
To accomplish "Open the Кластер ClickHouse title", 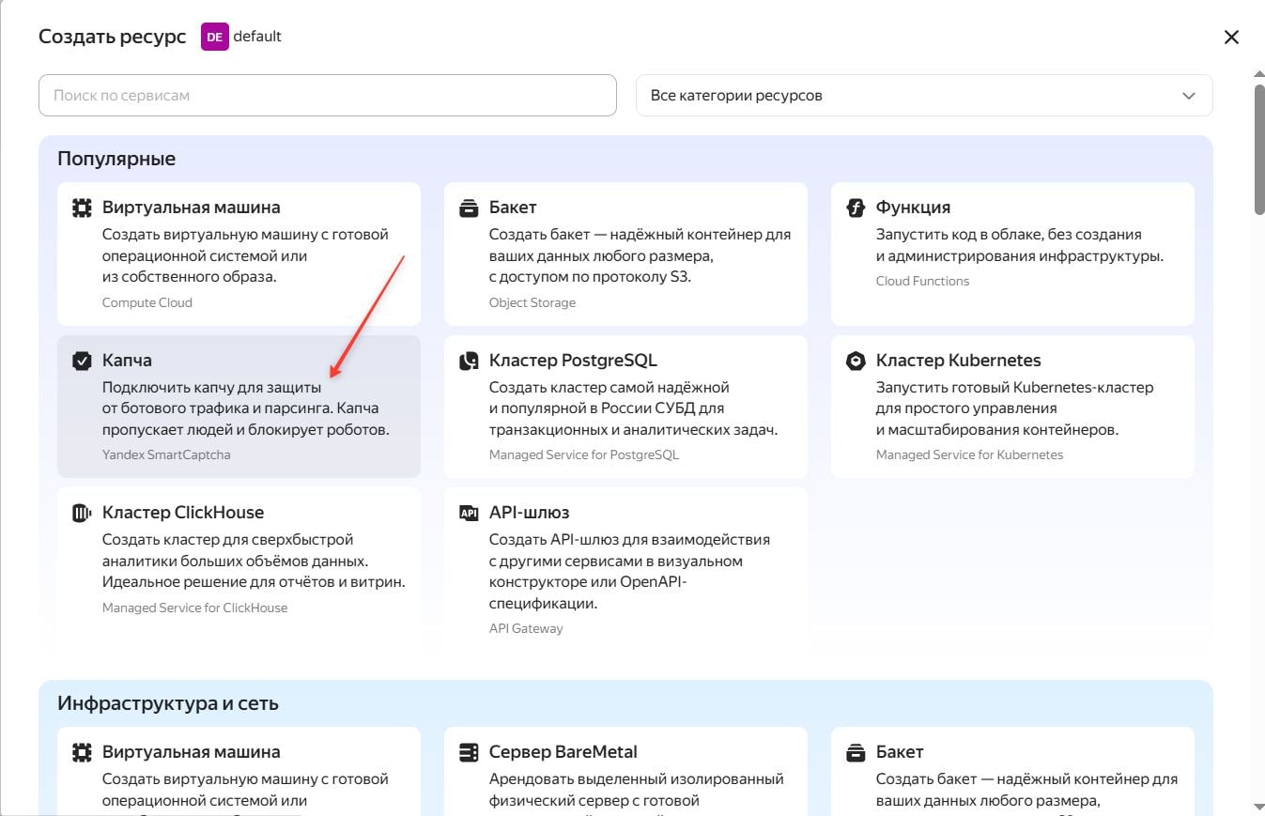I will click(x=183, y=513).
